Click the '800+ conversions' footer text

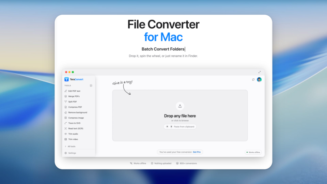pyautogui.click(x=188, y=163)
